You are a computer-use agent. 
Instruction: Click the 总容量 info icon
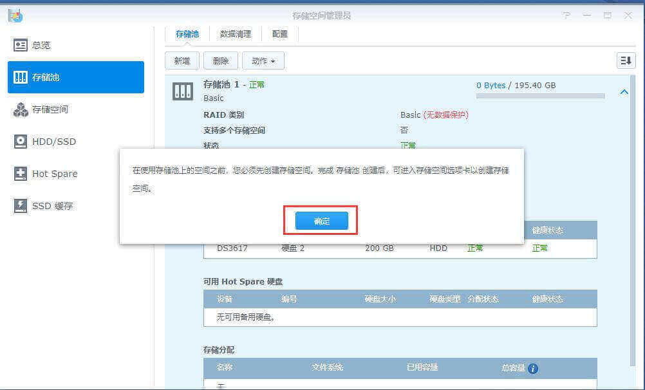point(533,368)
